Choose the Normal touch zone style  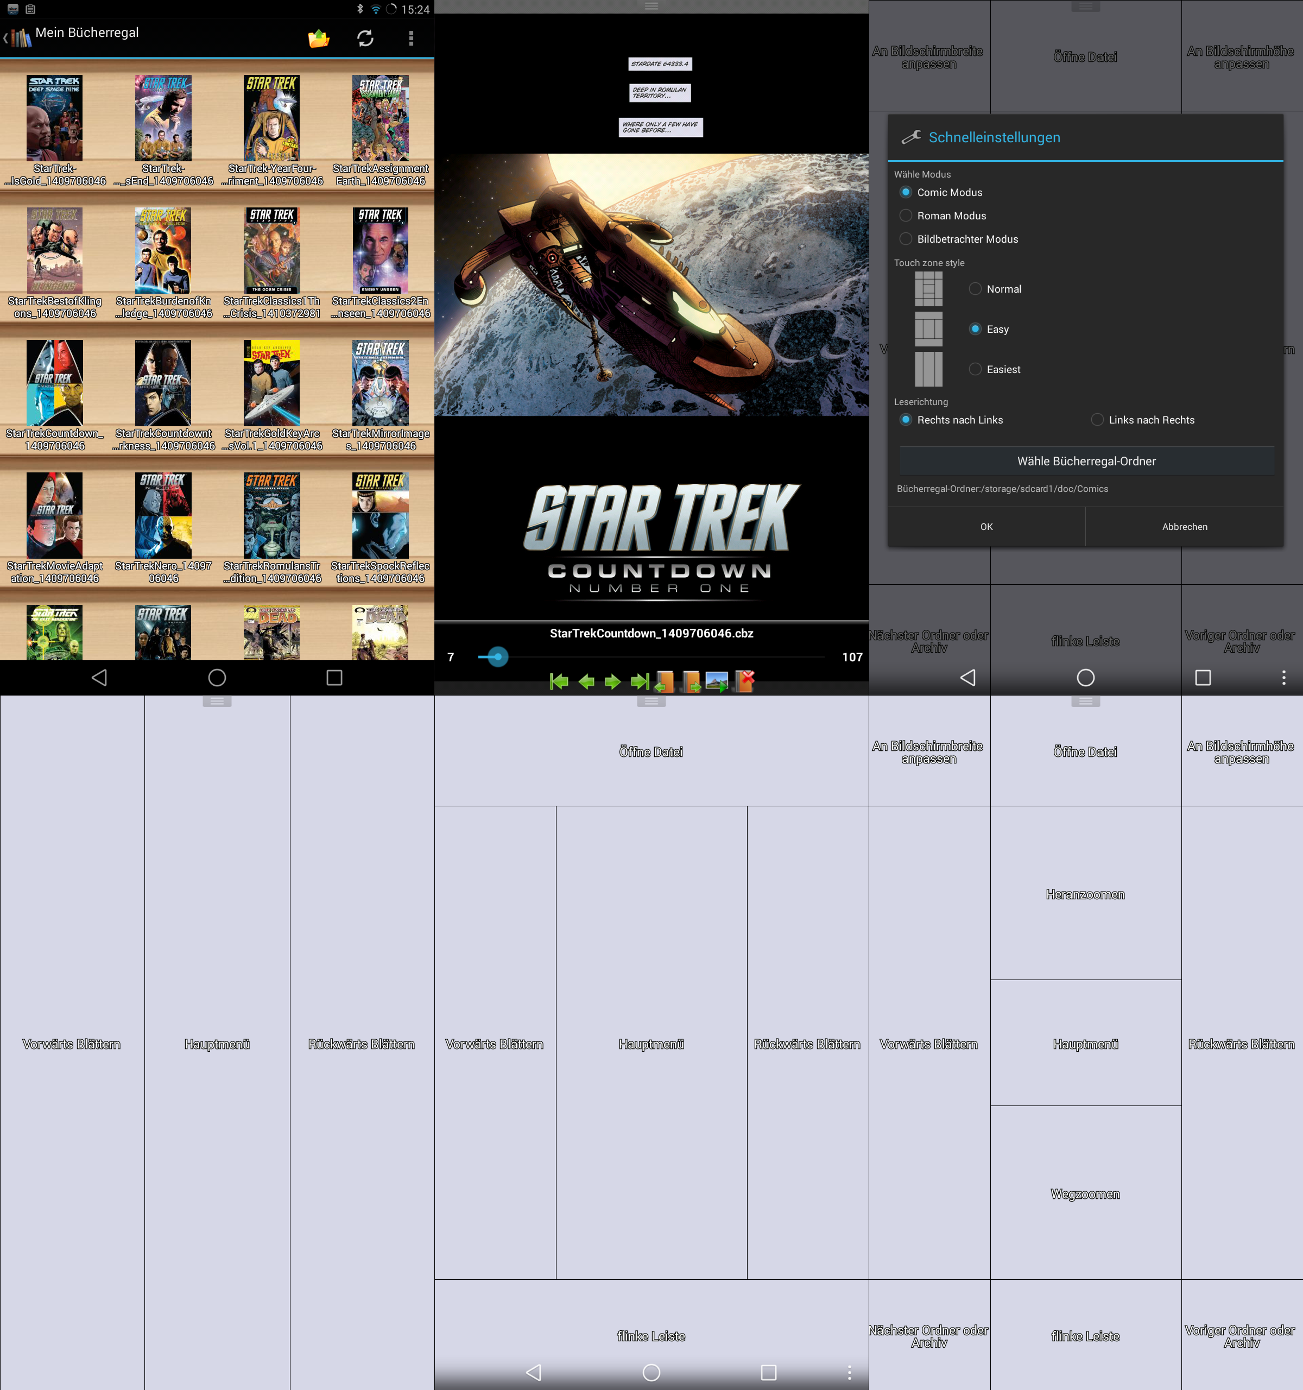point(975,289)
